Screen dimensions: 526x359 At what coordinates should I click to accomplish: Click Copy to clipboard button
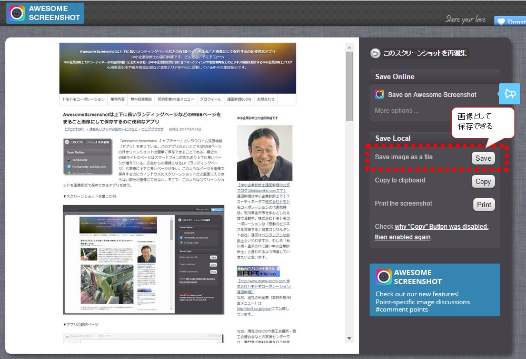click(483, 181)
